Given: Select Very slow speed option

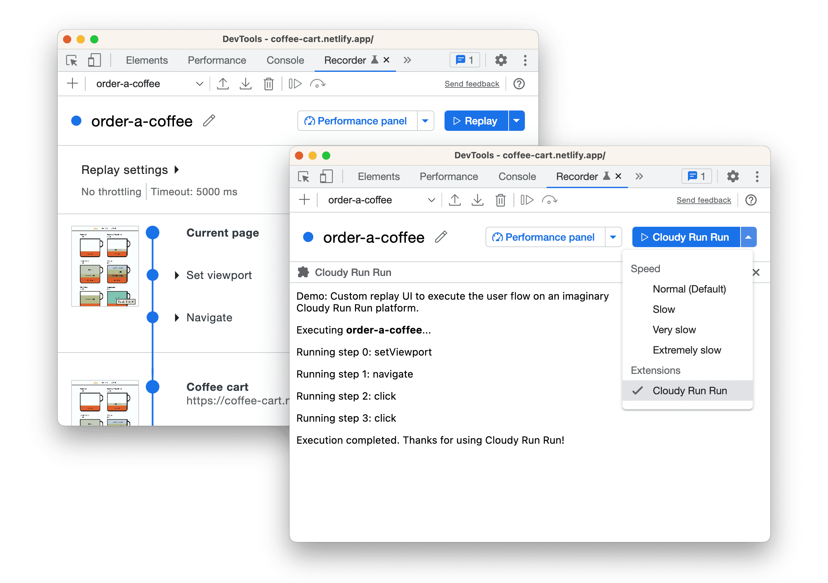Looking at the screenshot, I should pos(675,330).
